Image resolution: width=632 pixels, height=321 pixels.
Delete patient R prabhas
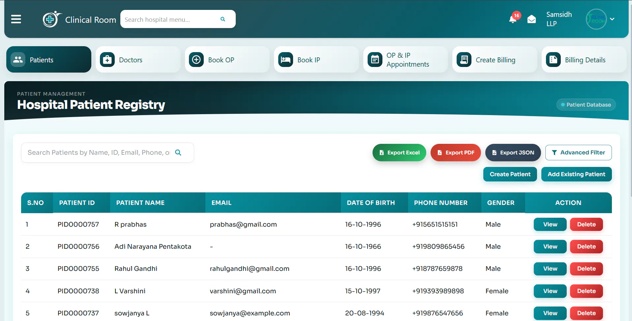point(586,224)
